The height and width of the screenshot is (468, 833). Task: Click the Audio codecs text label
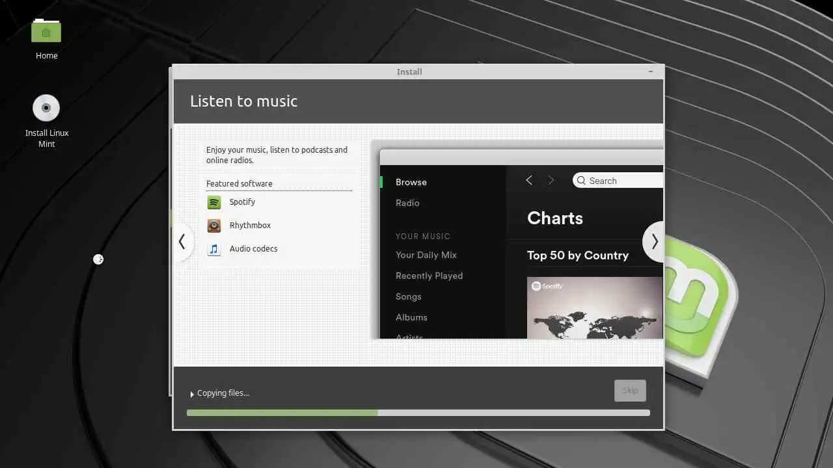click(x=253, y=249)
